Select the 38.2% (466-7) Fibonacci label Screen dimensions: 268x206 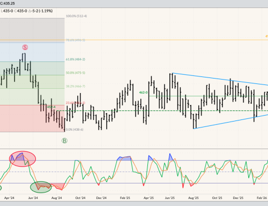pyautogui.click(x=76, y=87)
